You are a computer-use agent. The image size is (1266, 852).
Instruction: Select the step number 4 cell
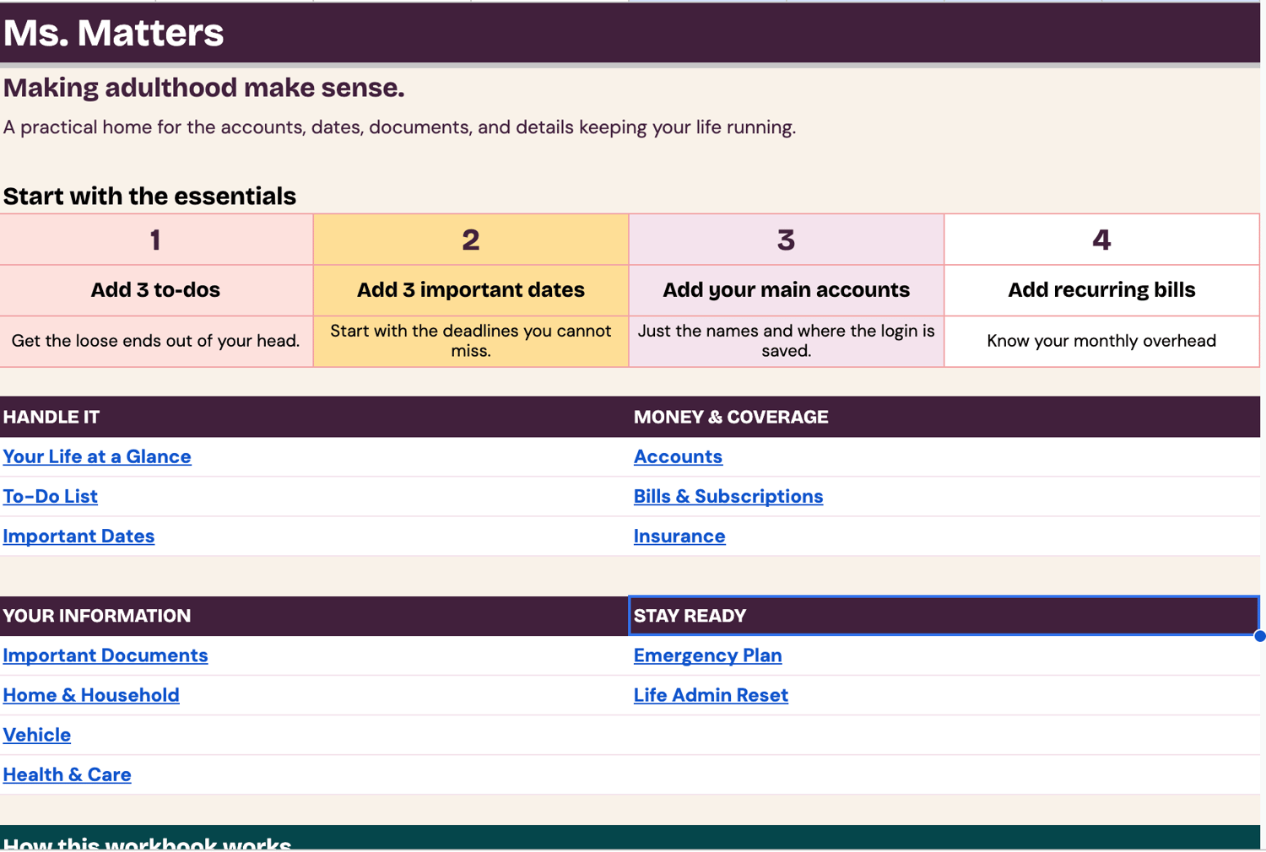point(1101,240)
